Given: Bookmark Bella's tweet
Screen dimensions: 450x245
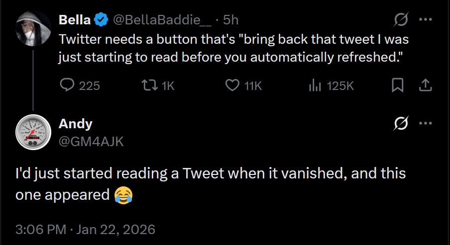Looking at the screenshot, I should [397, 86].
